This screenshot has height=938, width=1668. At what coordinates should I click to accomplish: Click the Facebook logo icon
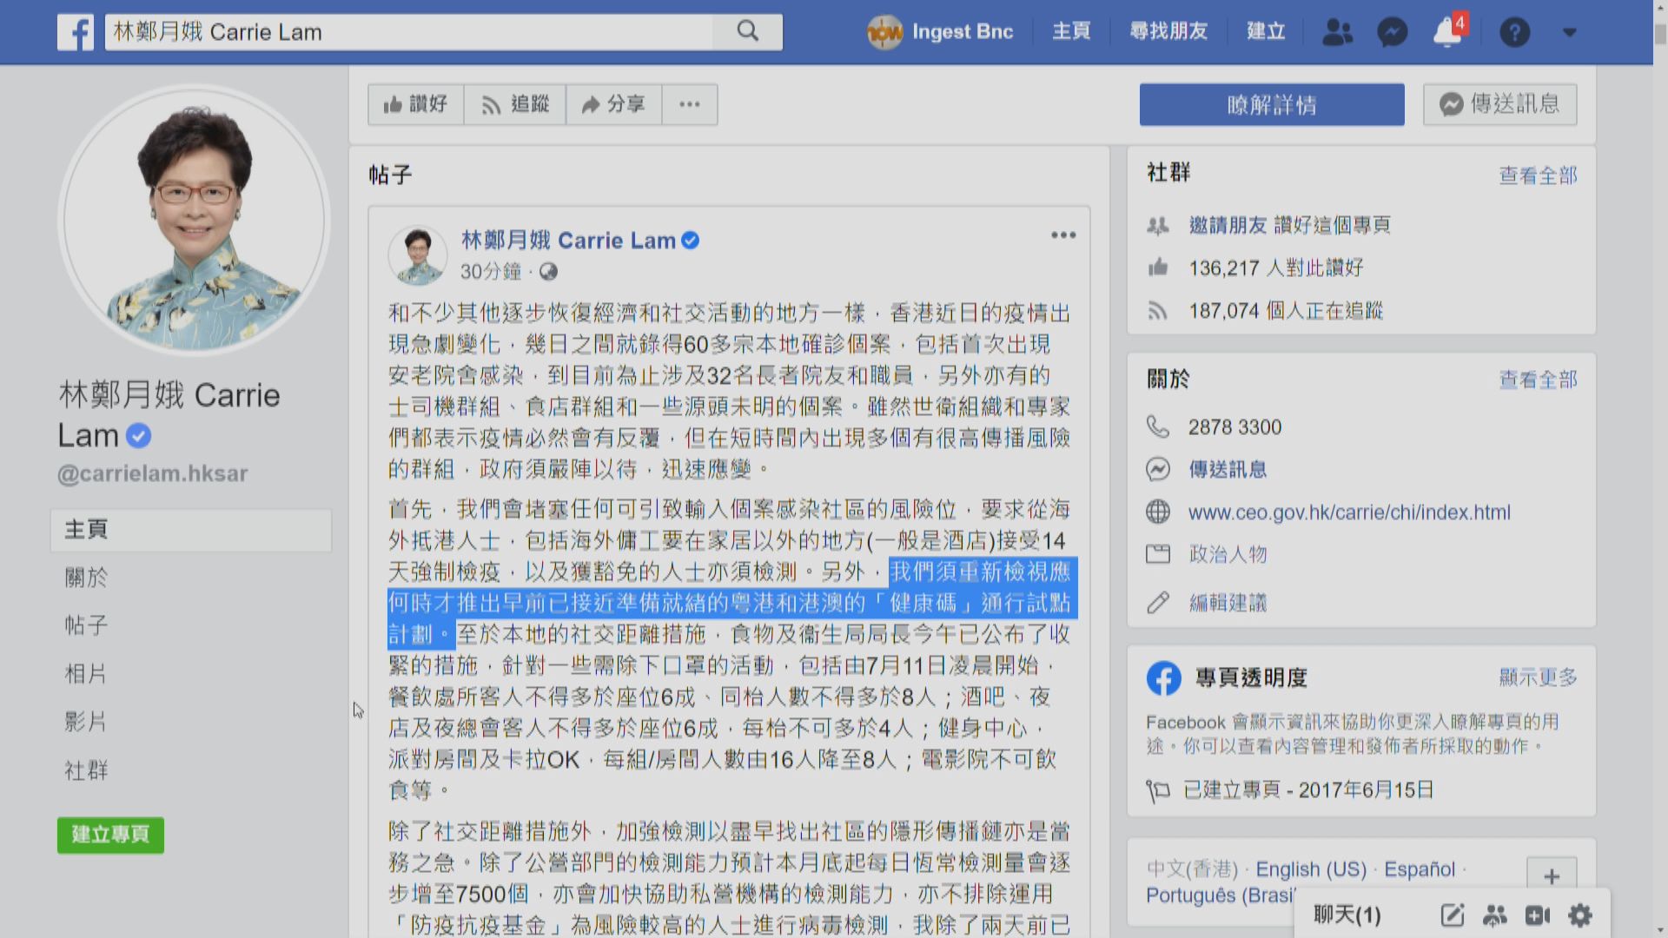(x=76, y=32)
